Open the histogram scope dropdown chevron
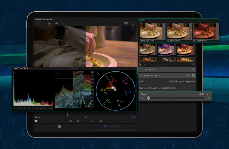This screenshot has height=149, width=229. click(x=16, y=73)
